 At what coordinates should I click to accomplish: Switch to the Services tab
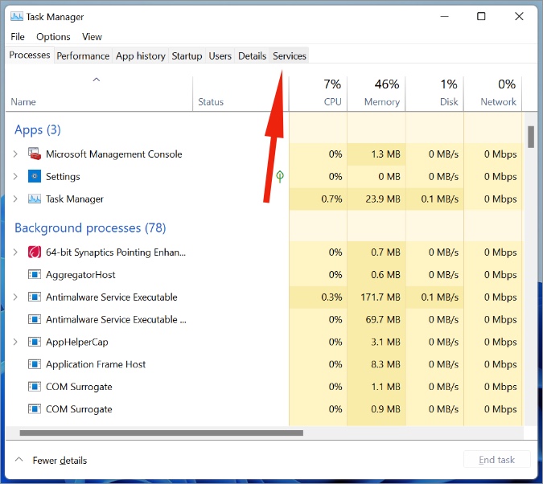click(289, 55)
